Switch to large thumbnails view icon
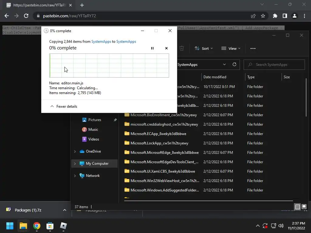This screenshot has height=233, width=311. tap(304, 207)
